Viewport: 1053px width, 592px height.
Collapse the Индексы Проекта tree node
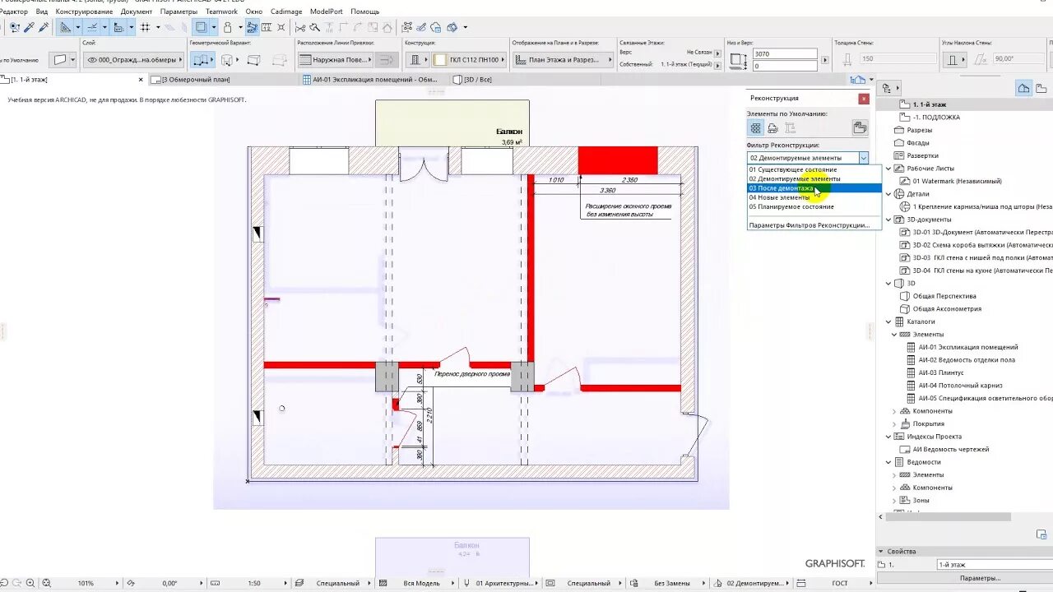[888, 437]
